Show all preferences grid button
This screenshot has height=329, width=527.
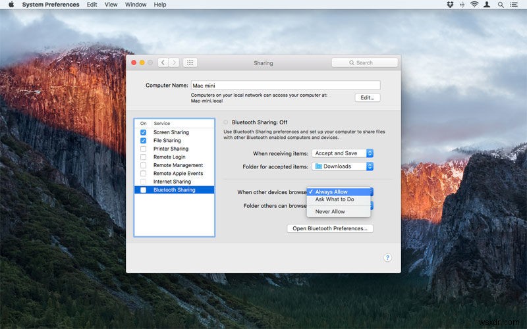(190, 63)
